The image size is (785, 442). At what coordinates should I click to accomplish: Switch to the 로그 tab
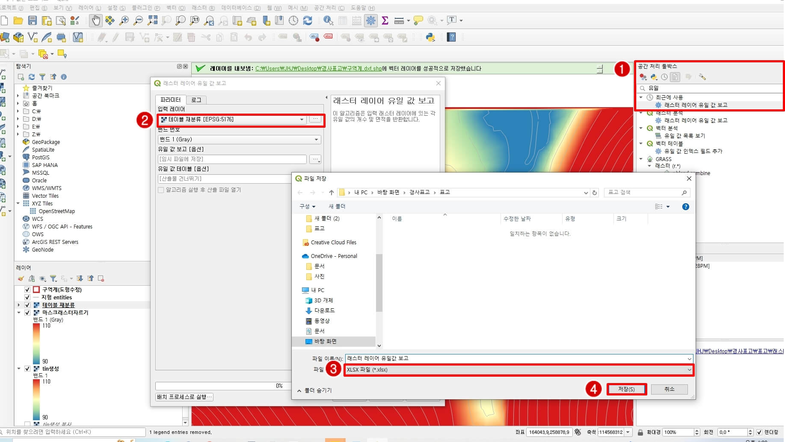[x=196, y=100]
